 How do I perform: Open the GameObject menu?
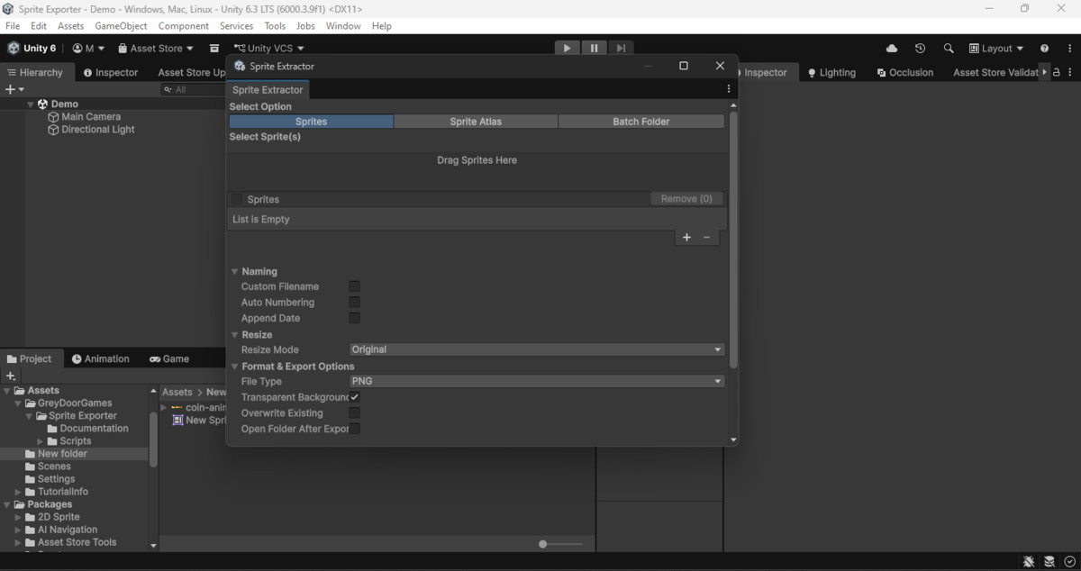(121, 26)
